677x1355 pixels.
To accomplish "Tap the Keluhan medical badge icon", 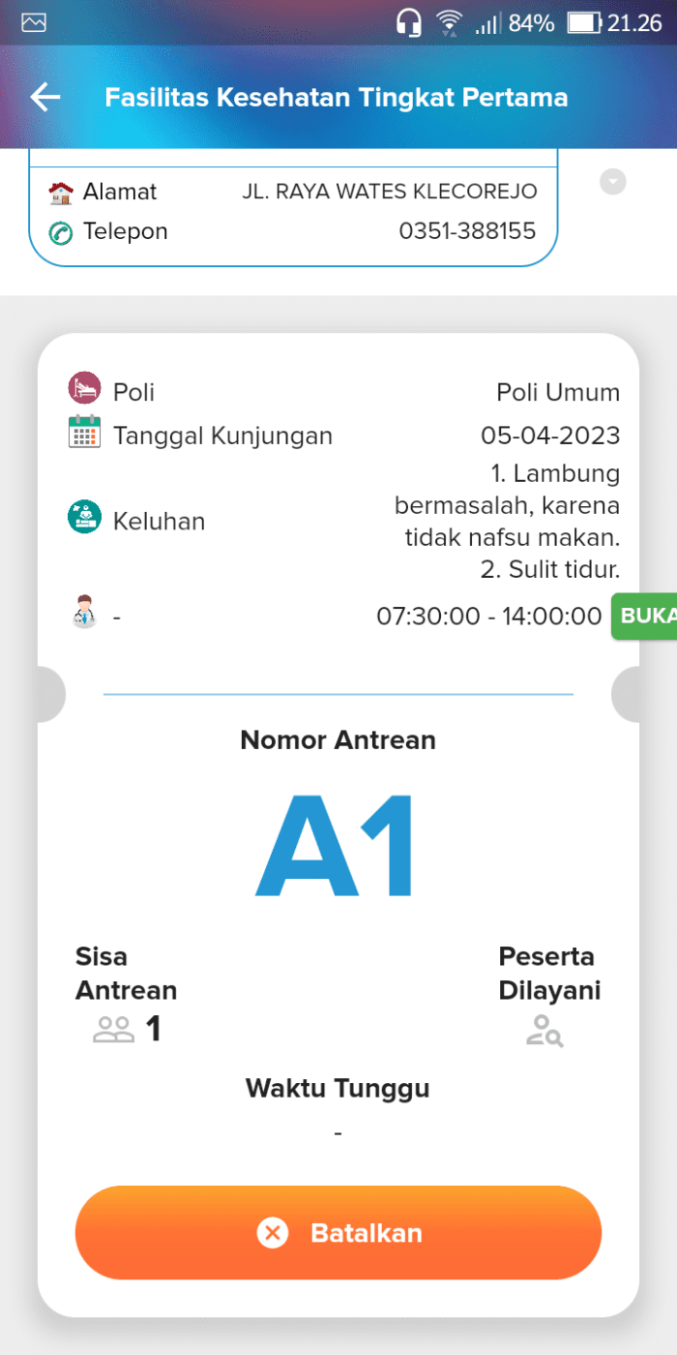I will (x=84, y=519).
